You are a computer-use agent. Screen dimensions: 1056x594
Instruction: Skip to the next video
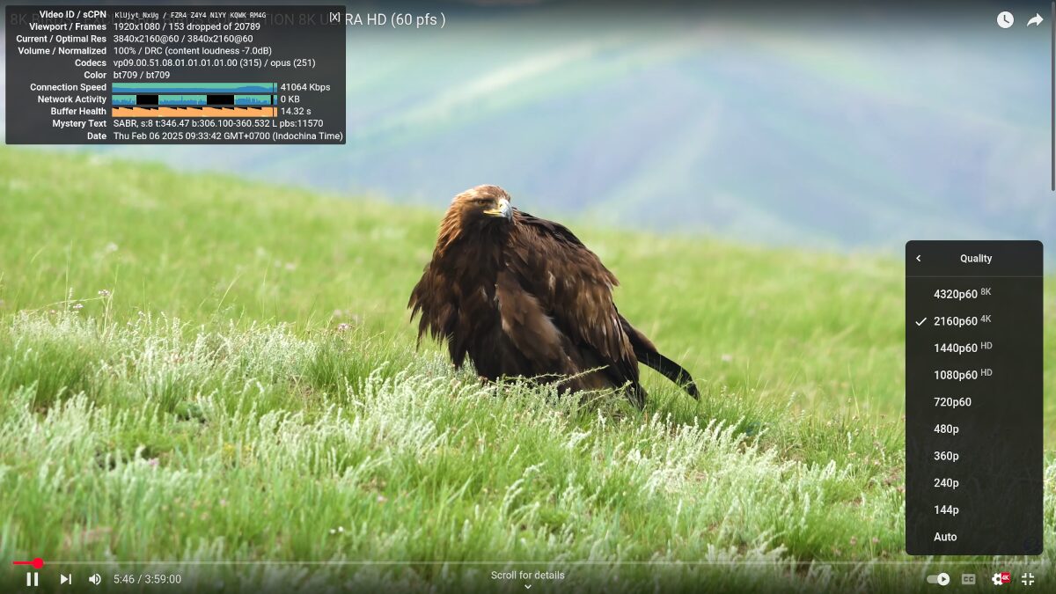click(x=65, y=579)
